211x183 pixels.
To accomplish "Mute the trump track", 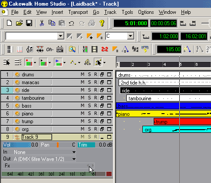I will click(x=82, y=121).
